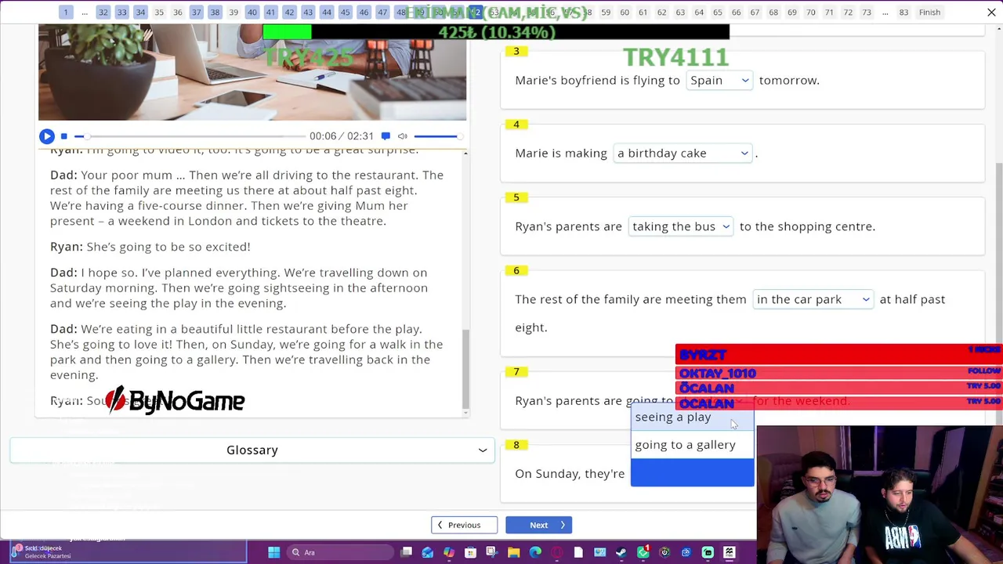Expand the Glossary section
1003x564 pixels.
pos(252,450)
